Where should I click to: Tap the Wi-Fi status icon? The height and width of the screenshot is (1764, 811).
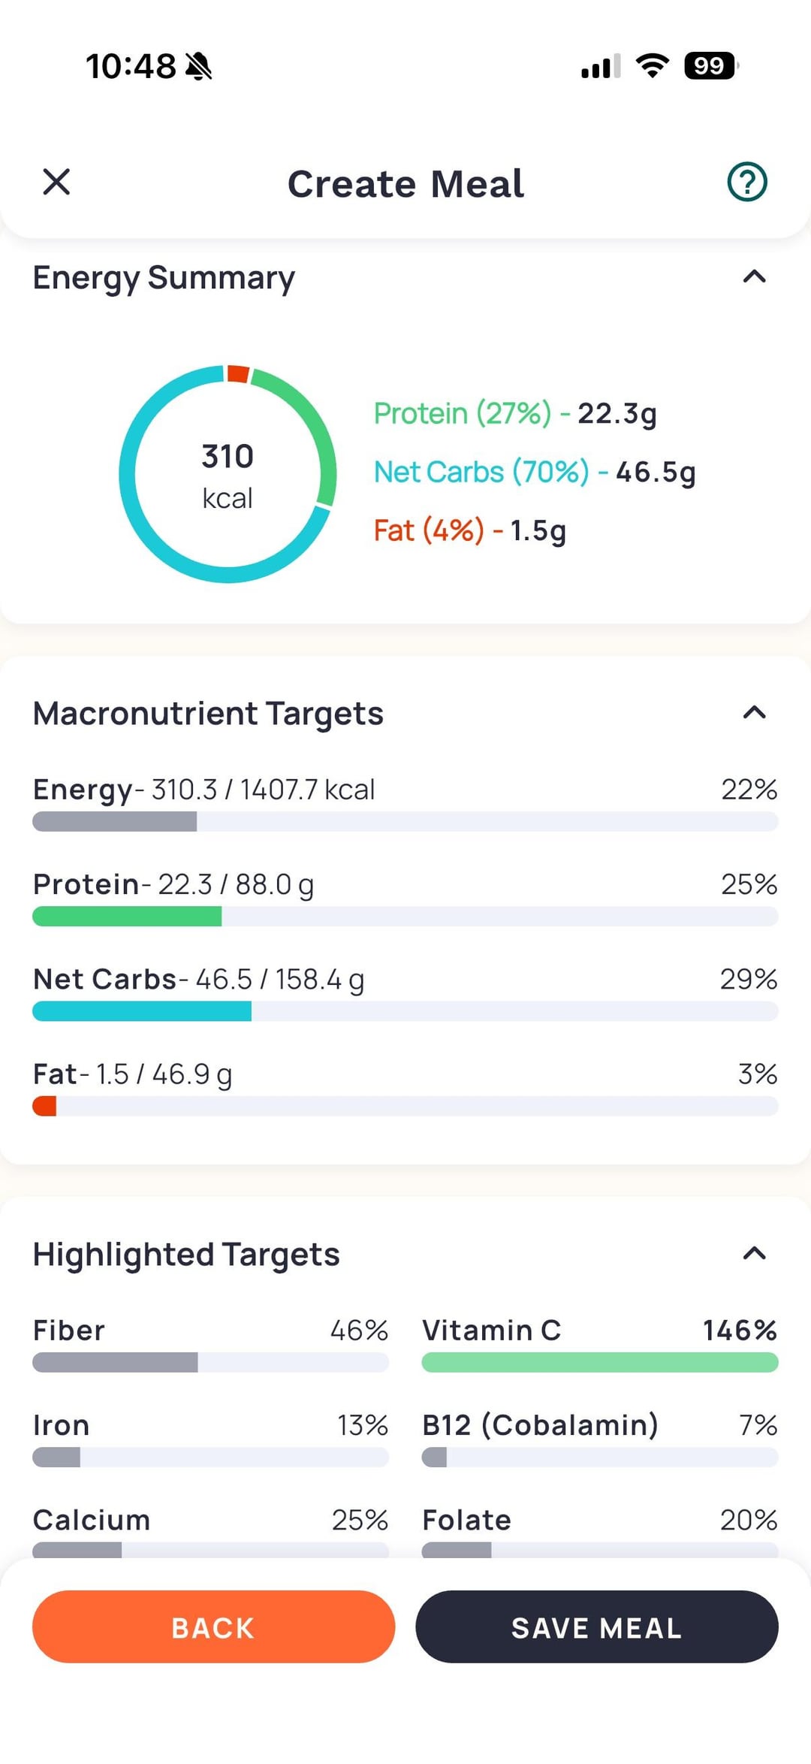coord(652,66)
